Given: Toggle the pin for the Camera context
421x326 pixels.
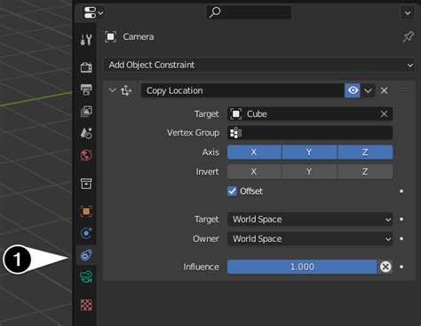Looking at the screenshot, I should [409, 37].
